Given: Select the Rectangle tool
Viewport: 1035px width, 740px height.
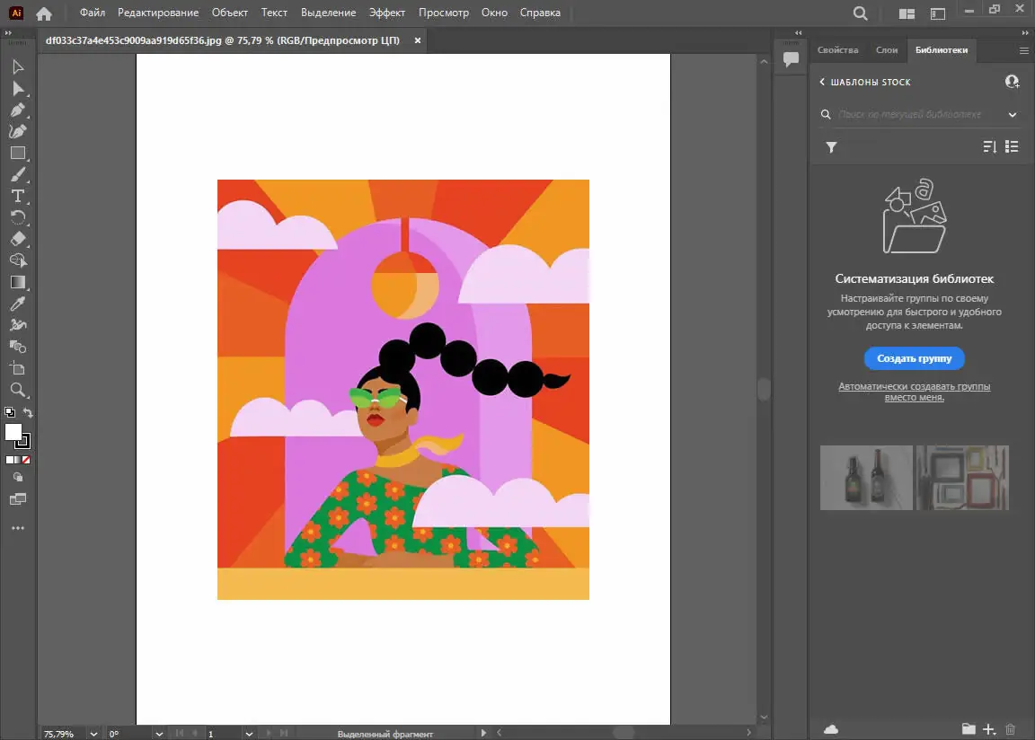Looking at the screenshot, I should pos(18,153).
